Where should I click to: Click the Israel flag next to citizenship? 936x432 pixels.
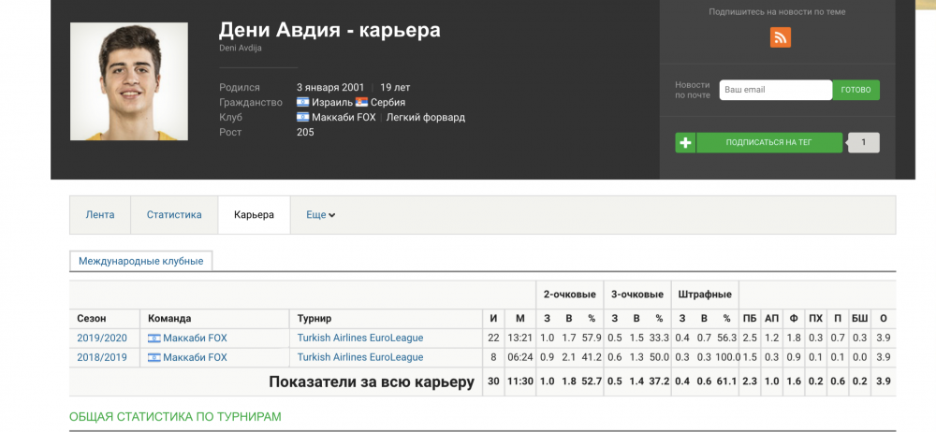(x=302, y=102)
